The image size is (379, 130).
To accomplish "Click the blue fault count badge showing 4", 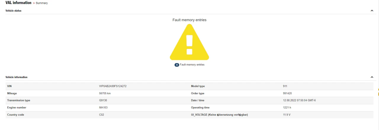I will 177,65.
